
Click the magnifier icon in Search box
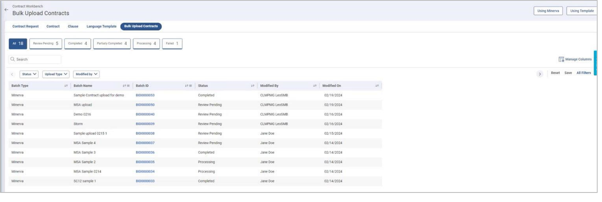(13, 59)
